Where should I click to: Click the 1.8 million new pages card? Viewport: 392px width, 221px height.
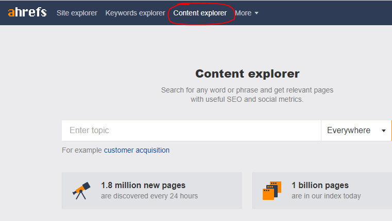152,191
